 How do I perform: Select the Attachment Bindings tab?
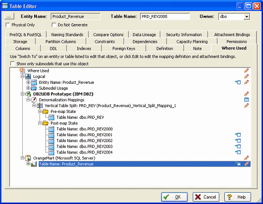pos(232,35)
